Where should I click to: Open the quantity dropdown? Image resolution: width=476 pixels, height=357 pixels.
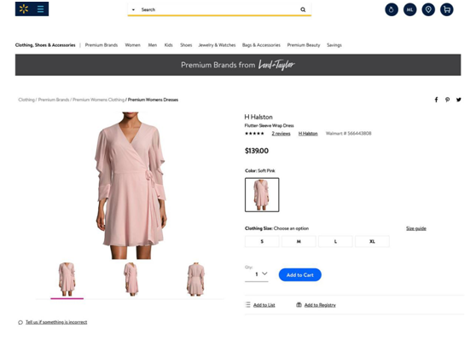click(x=257, y=274)
